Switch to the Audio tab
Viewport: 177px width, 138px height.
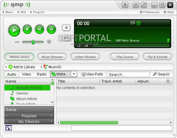coord(12,74)
